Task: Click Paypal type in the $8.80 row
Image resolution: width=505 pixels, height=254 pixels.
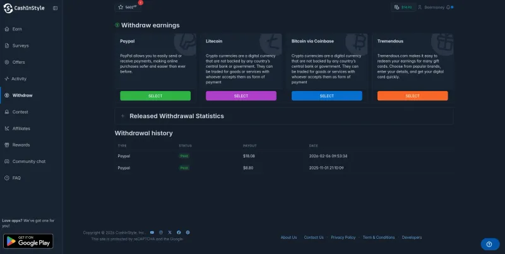Action: click(x=124, y=168)
